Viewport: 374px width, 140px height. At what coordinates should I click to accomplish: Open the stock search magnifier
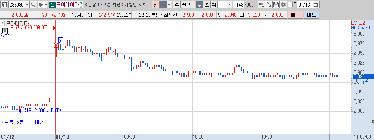(33, 4)
